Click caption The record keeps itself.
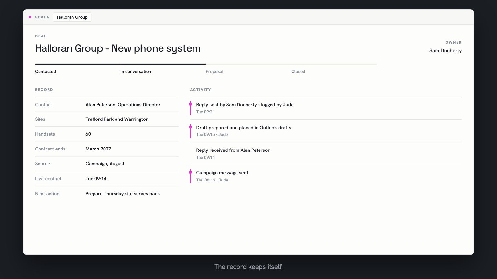This screenshot has height=279, width=497. 248,267
